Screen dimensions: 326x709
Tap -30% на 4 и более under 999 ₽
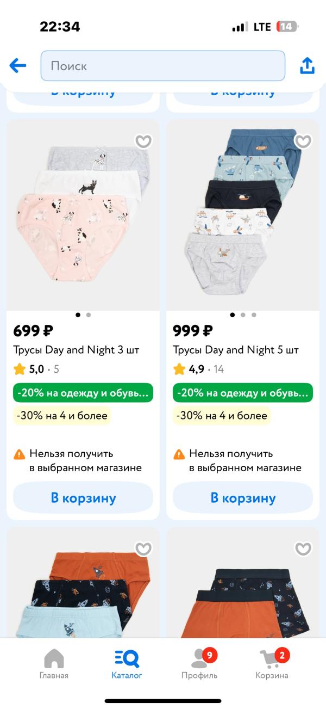coord(222,416)
